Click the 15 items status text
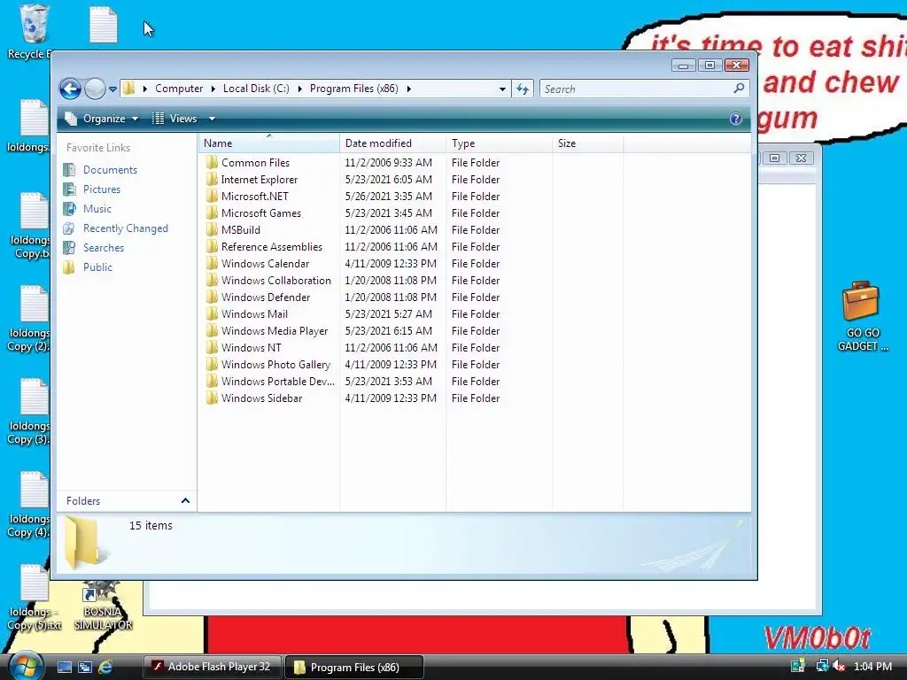The image size is (907, 680). coord(151,525)
